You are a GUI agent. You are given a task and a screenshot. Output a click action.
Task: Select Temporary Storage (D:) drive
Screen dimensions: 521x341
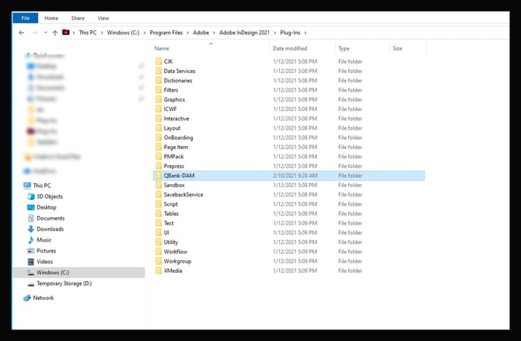pyautogui.click(x=64, y=284)
